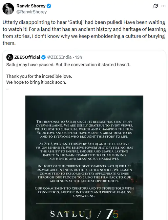Click the 'In light of the current developments' paragraph
168x220 pixels.
84,174
